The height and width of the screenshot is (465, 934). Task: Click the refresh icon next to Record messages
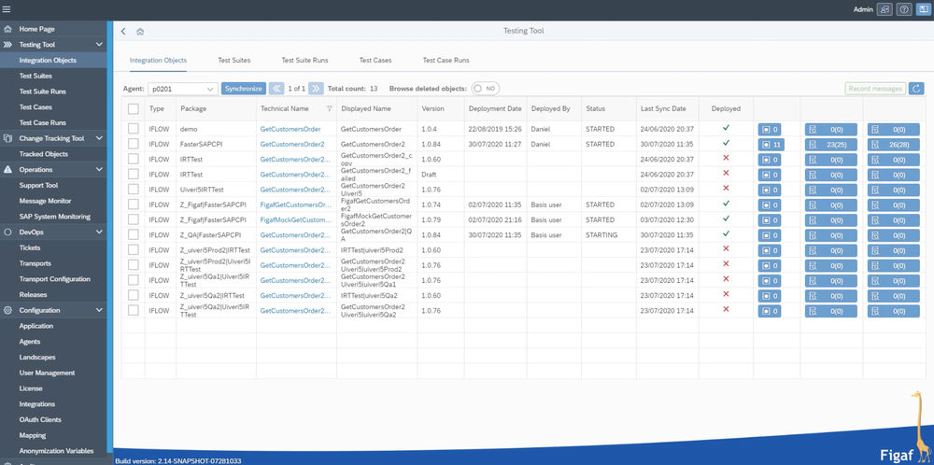click(x=916, y=89)
